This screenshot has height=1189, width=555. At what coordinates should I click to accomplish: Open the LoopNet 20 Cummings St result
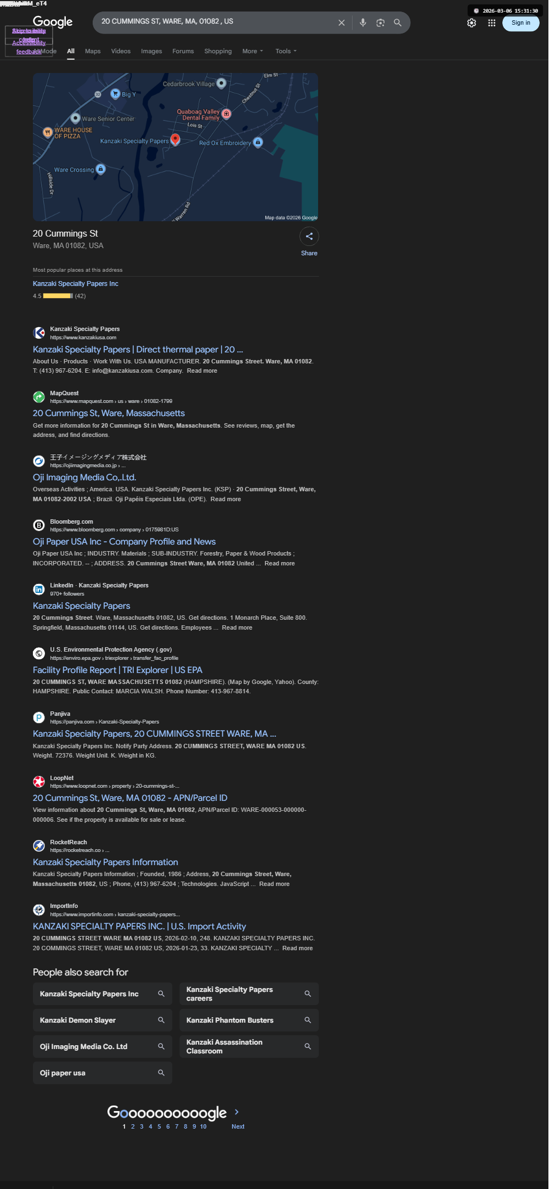click(130, 798)
